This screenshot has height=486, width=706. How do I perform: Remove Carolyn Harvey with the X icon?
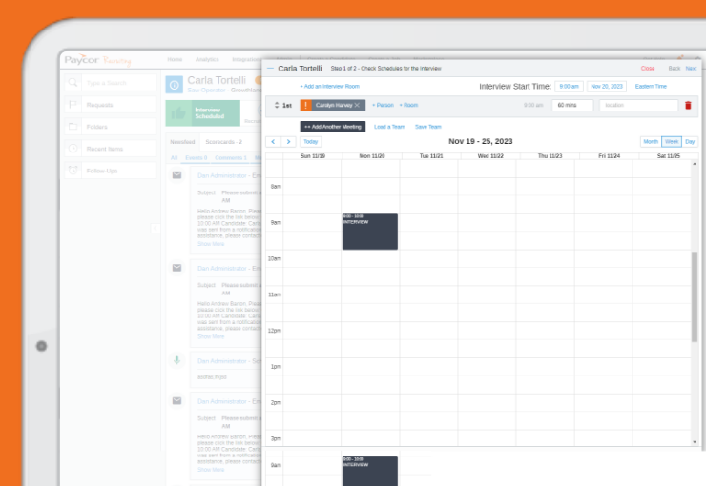coord(357,105)
